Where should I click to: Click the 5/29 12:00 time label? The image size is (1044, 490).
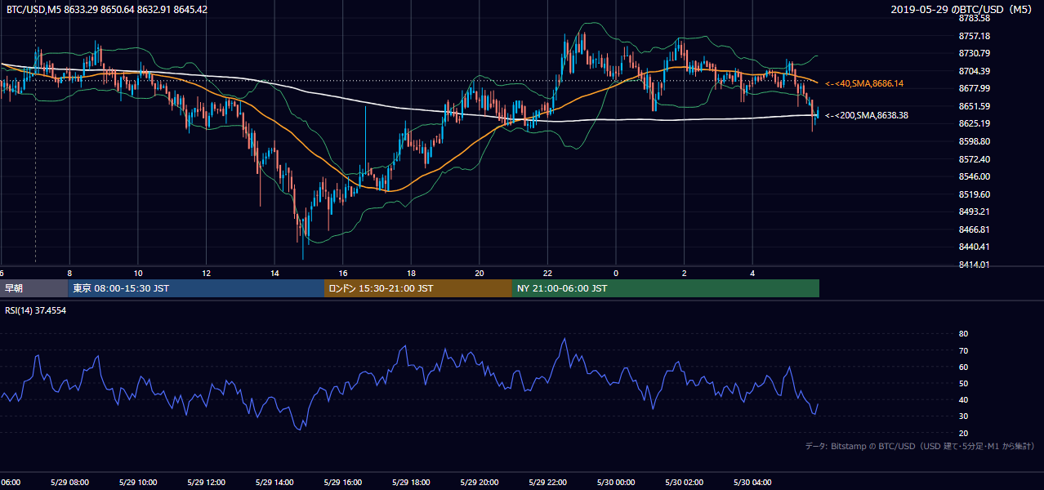(205, 482)
